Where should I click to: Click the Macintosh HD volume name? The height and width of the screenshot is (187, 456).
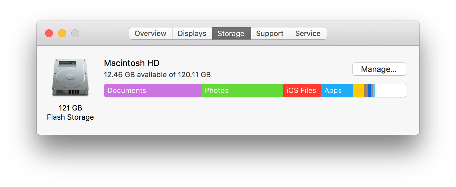point(132,63)
